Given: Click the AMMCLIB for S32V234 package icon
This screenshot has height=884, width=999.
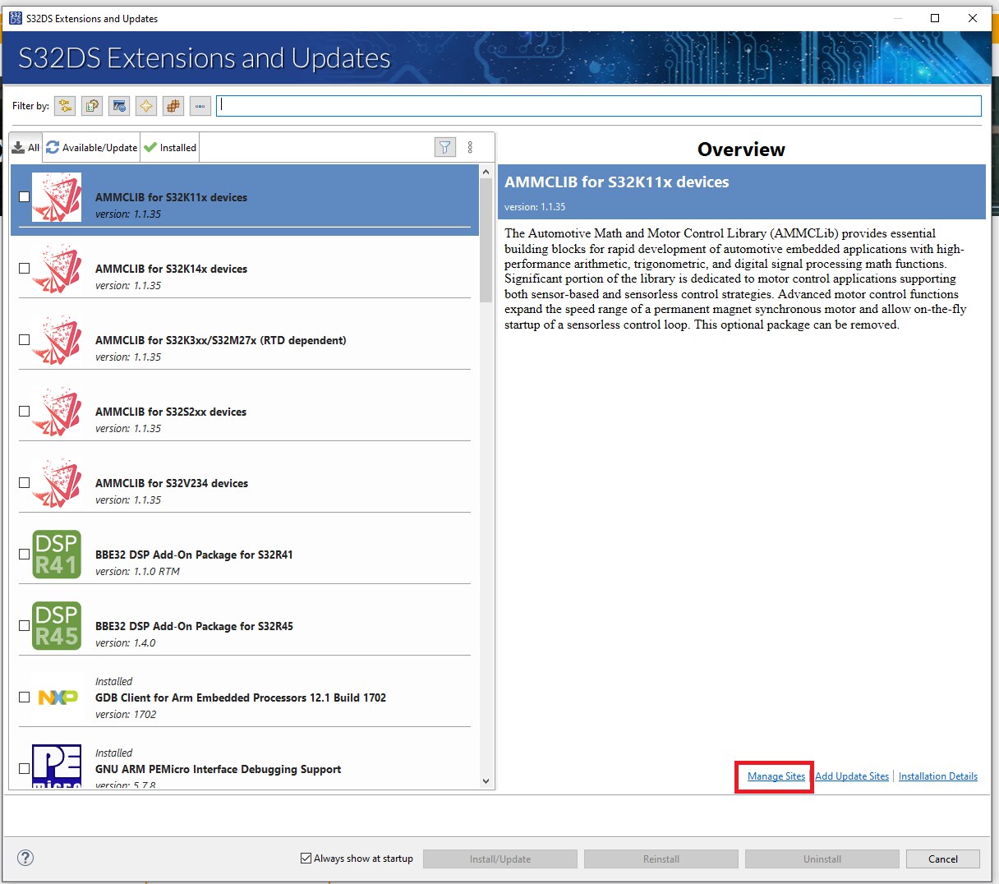Looking at the screenshot, I should (55, 483).
